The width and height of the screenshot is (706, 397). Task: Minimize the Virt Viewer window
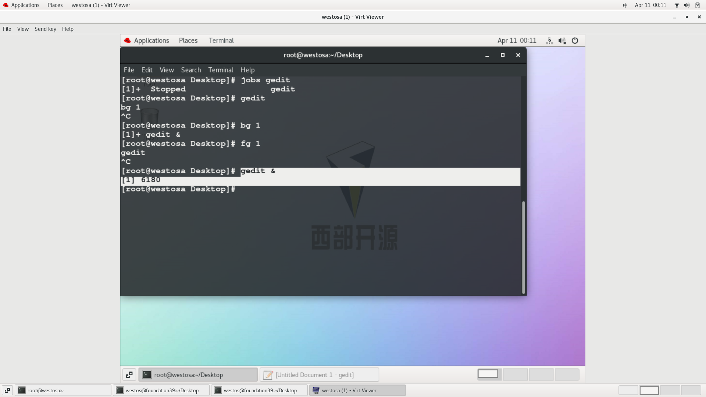coord(674,17)
